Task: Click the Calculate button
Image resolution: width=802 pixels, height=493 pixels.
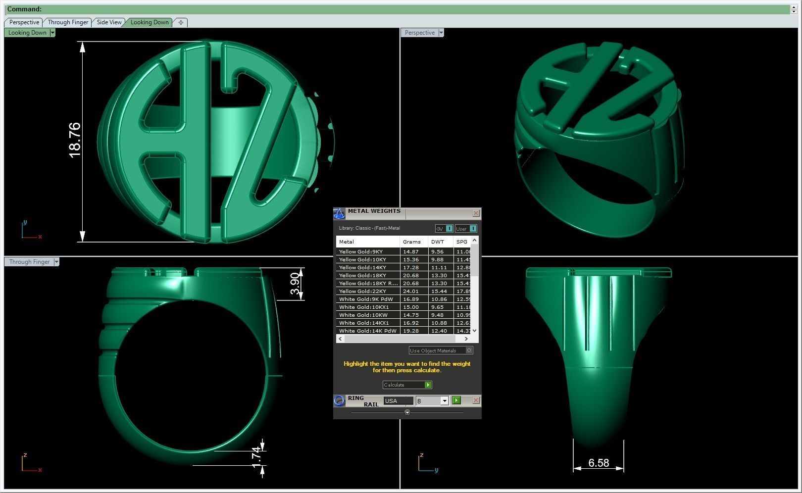Action: point(407,385)
